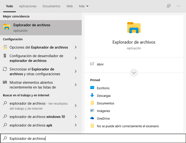Screen dimensions: 186x143
Task: Open the three-dot options menu
Action: click(179, 6)
